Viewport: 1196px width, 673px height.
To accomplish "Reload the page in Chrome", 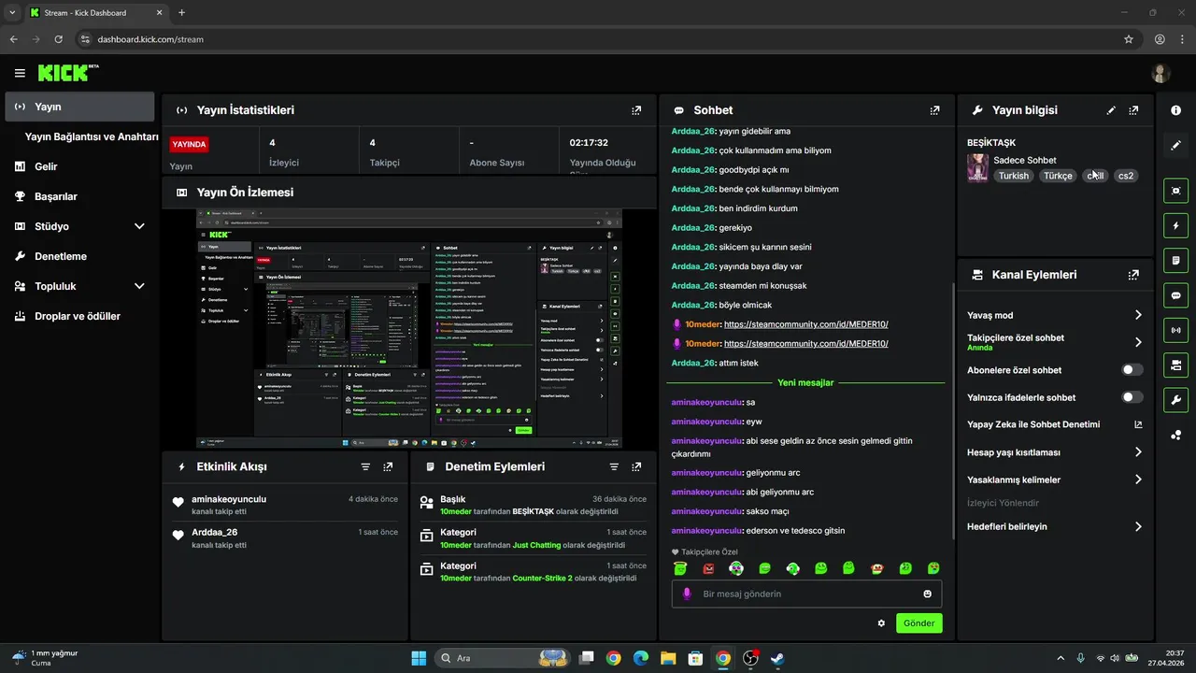I will coord(59,39).
